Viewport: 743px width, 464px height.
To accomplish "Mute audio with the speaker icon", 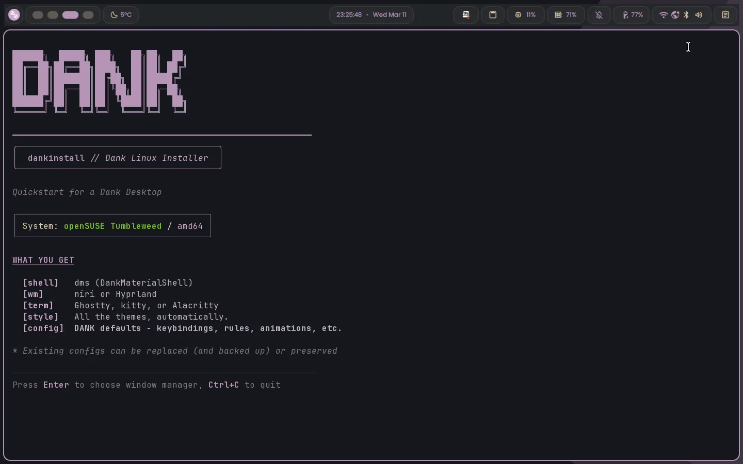I will point(699,15).
